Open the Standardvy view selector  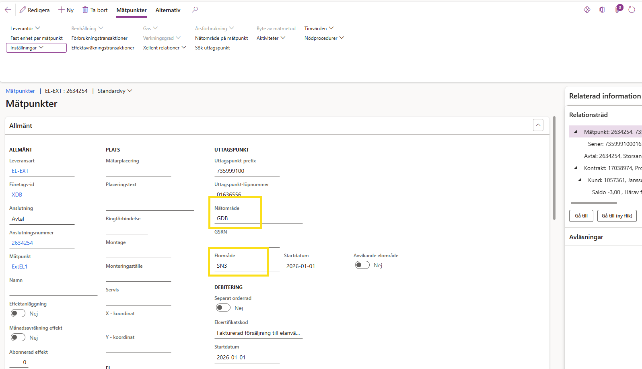[115, 91]
